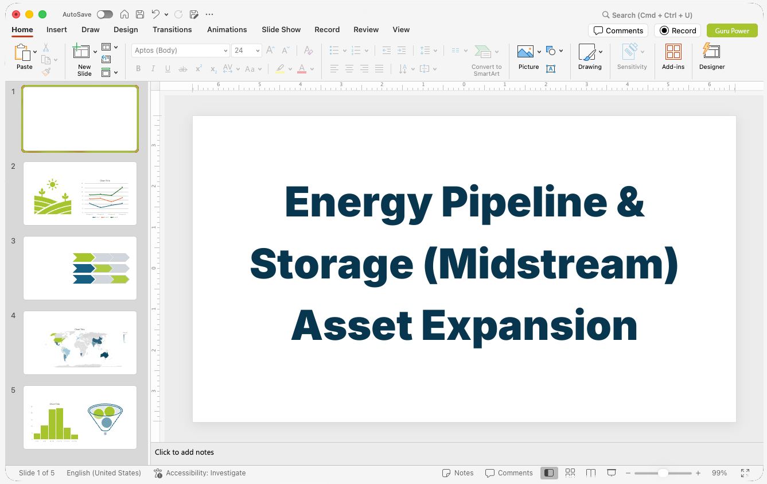Click the Increase Indent icon
This screenshot has width=767, height=484.
pyautogui.click(x=402, y=51)
